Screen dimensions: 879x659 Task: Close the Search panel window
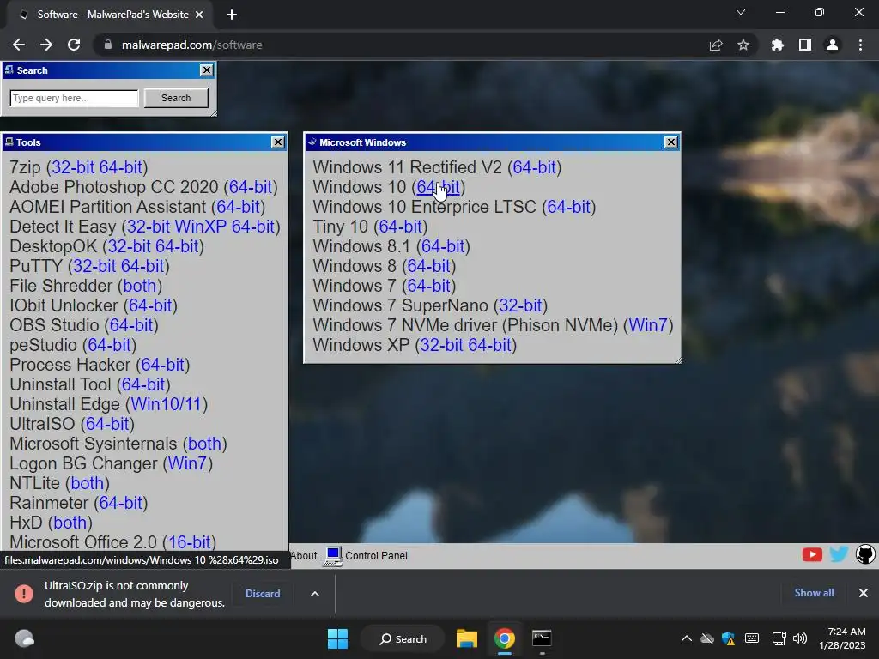coord(207,70)
